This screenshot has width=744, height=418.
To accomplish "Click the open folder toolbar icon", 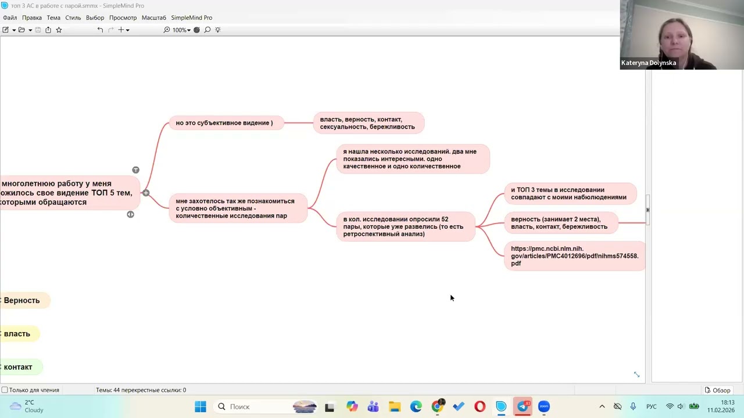I will pyautogui.click(x=22, y=30).
